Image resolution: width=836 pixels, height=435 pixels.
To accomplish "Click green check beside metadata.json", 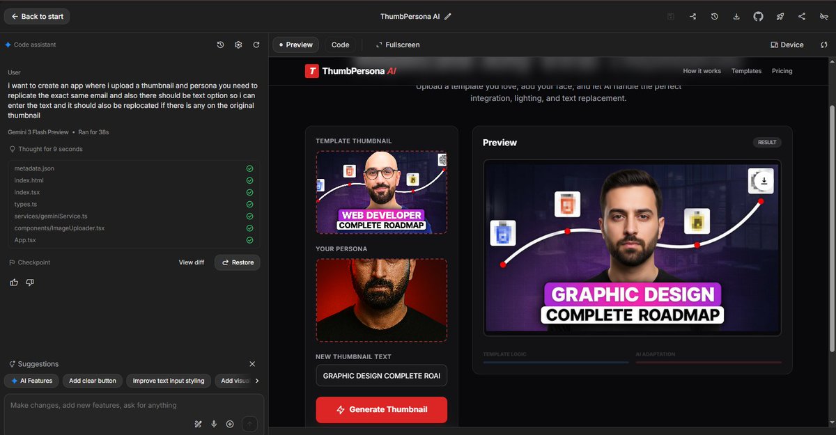I will pos(249,168).
